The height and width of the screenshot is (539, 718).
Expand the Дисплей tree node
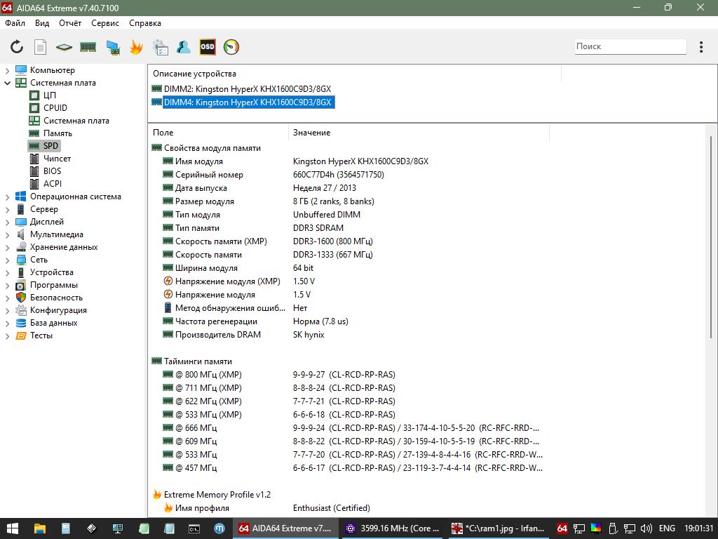click(7, 222)
